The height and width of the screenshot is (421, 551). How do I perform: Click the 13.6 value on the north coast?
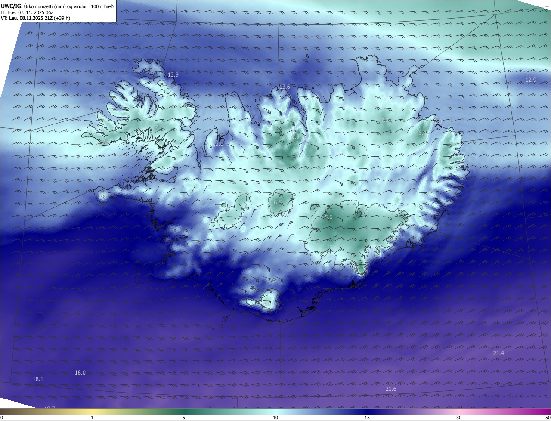click(285, 87)
